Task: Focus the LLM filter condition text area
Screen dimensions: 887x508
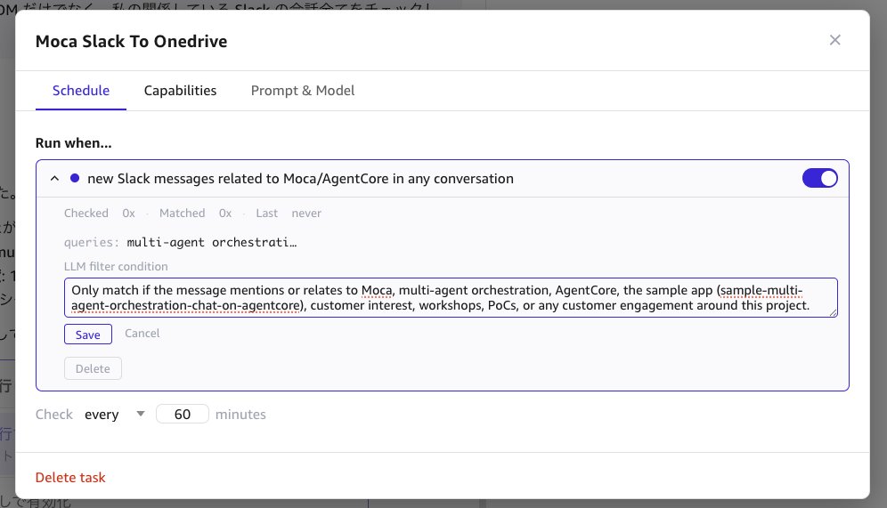Action: tap(451, 298)
